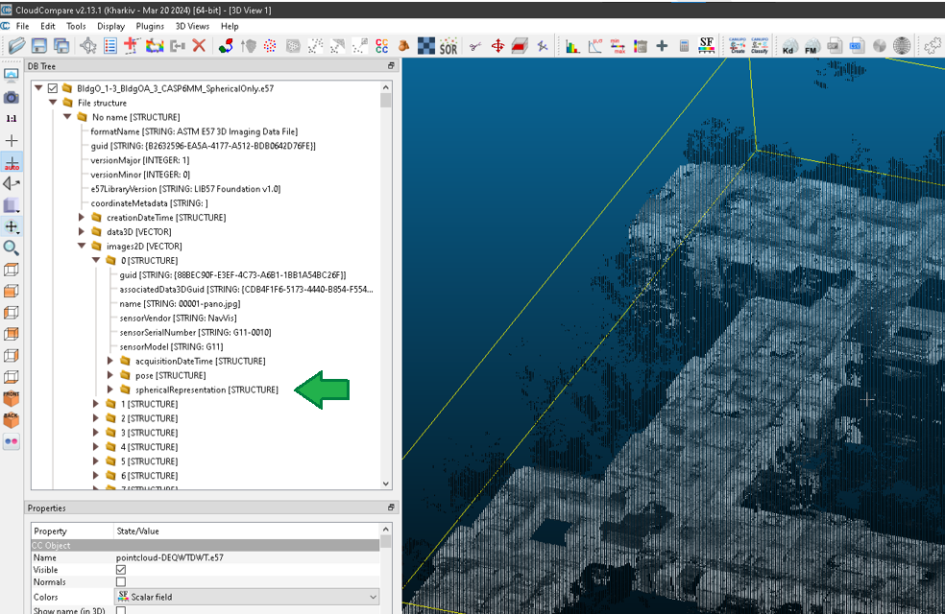
Task: Collapse the images2D vector node
Action: coord(83,247)
